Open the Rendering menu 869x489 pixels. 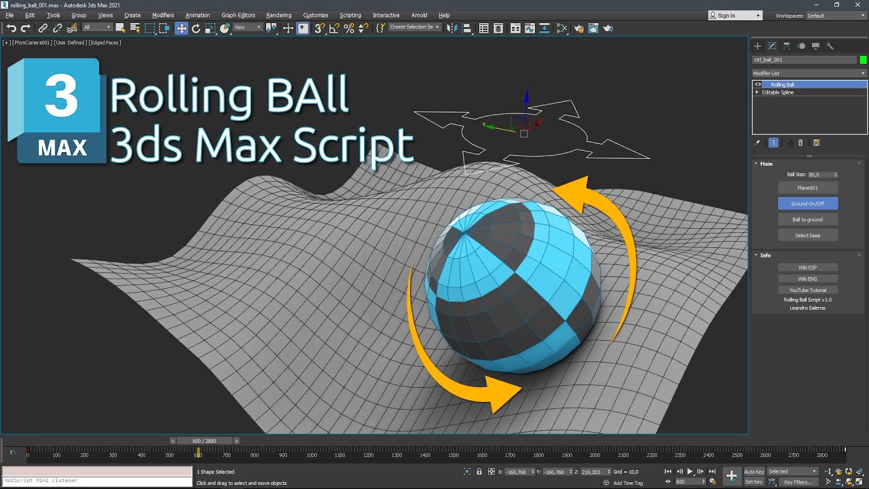278,15
